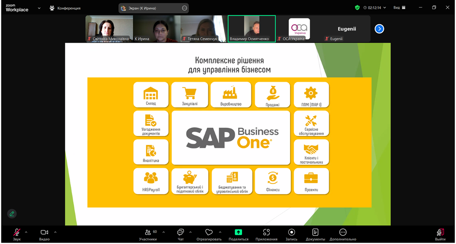Expand the arrow next to Чат

pyautogui.click(x=191, y=232)
